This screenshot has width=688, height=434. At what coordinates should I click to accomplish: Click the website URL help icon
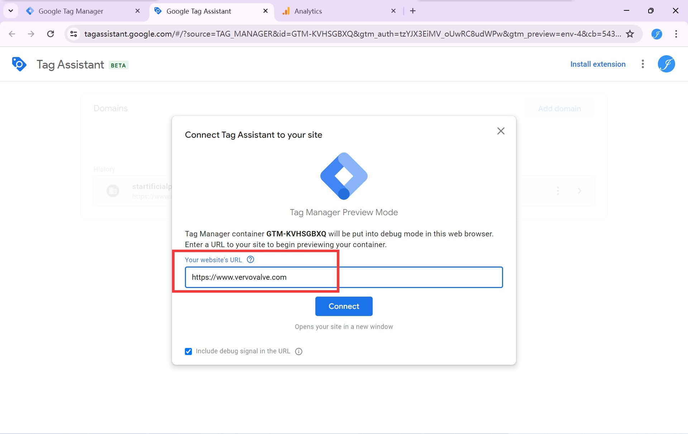[x=250, y=259]
